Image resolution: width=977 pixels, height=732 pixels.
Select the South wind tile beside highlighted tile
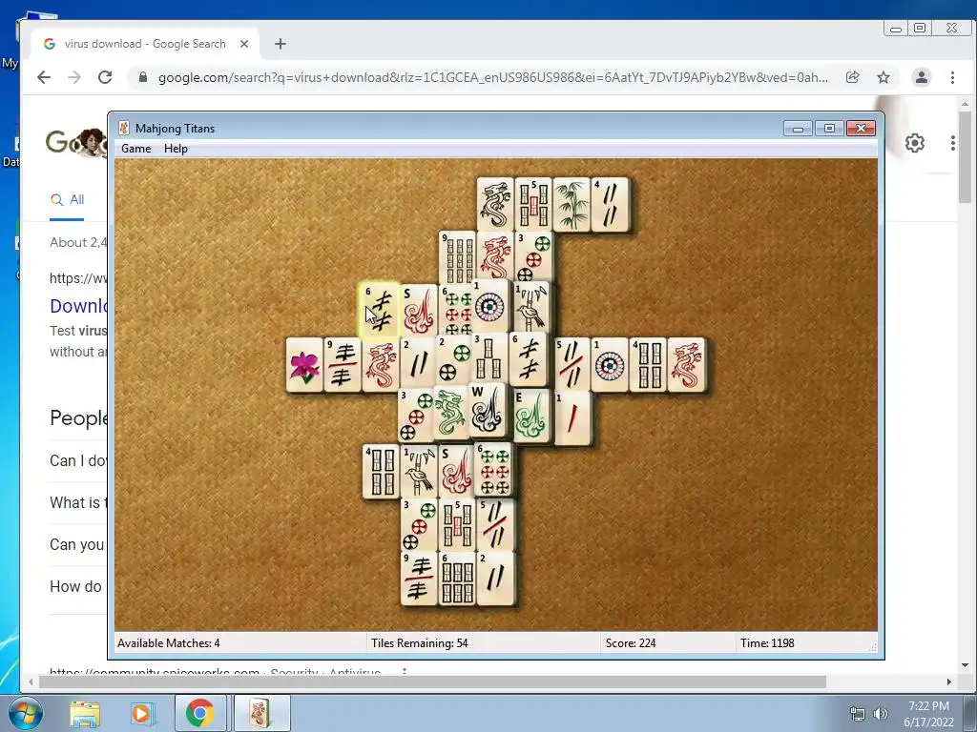[x=418, y=310]
